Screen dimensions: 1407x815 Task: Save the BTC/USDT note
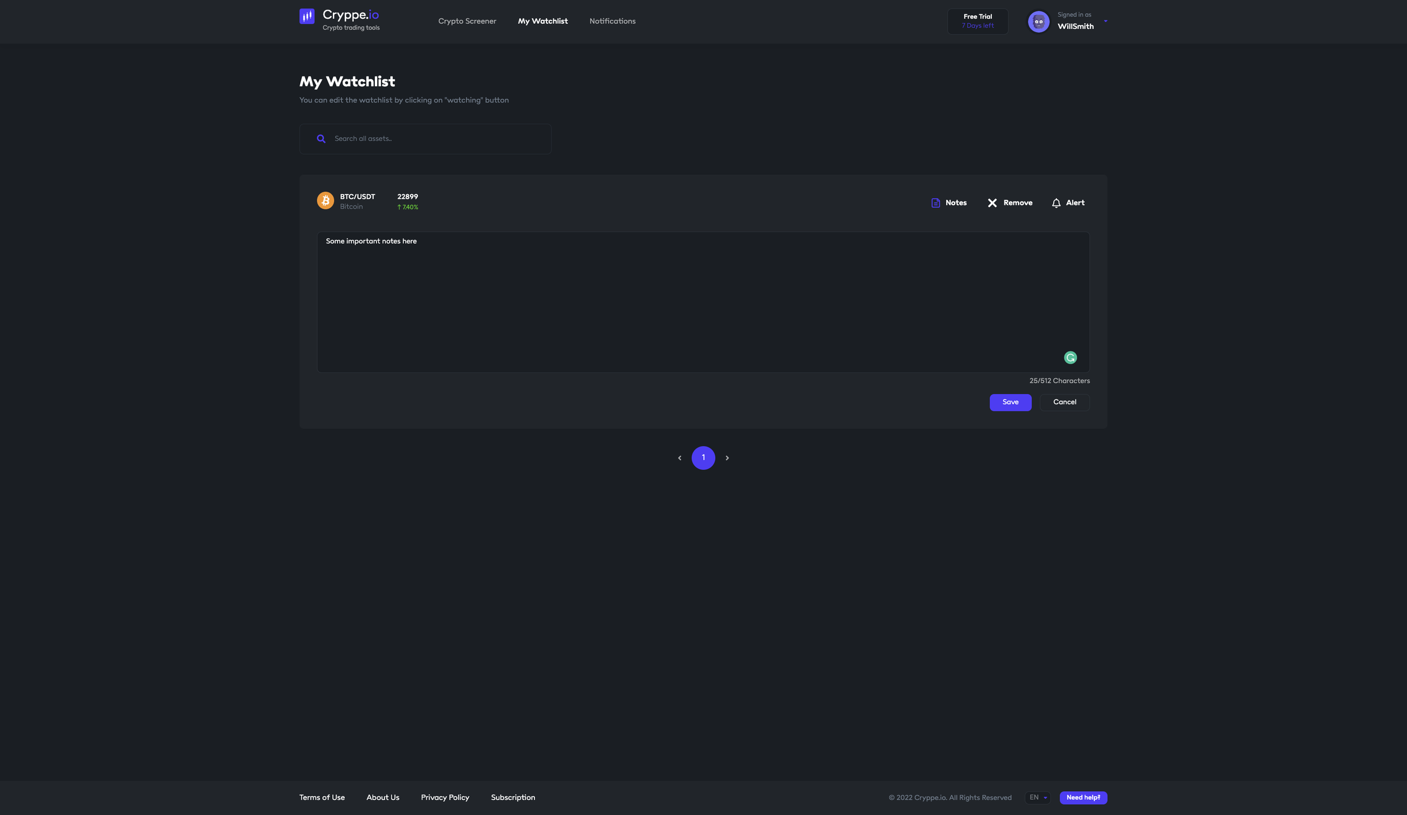pyautogui.click(x=1010, y=402)
